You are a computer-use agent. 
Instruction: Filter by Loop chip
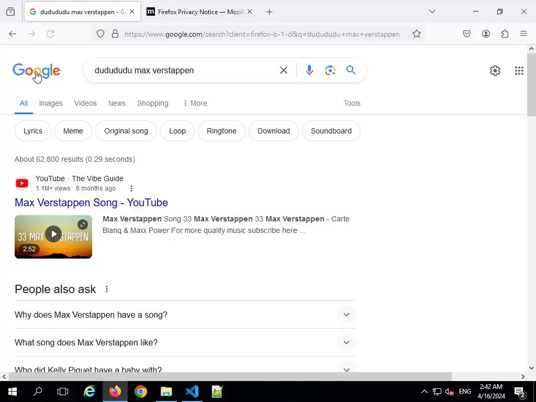tap(177, 131)
